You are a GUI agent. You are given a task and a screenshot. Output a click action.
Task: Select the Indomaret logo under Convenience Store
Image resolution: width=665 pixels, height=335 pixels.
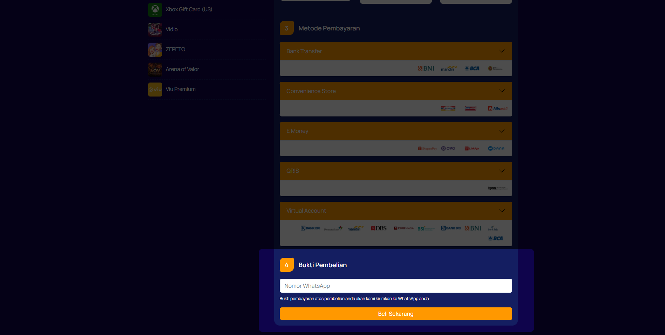click(x=448, y=108)
